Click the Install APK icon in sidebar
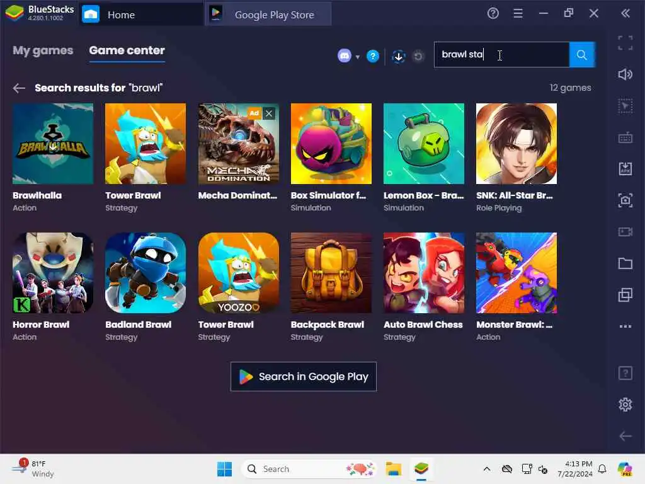 (x=625, y=169)
